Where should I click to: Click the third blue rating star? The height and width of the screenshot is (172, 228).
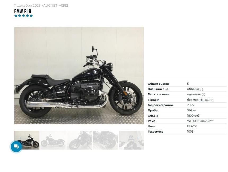(23, 16)
